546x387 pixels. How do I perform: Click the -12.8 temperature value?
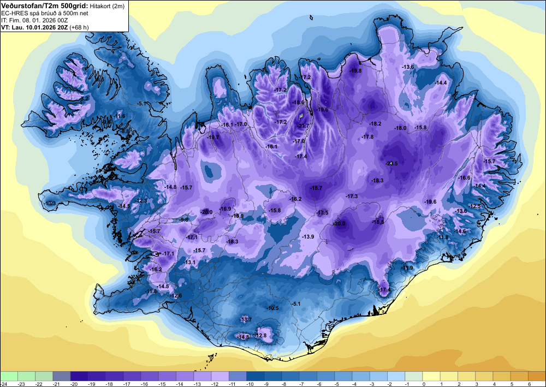pos(260,336)
